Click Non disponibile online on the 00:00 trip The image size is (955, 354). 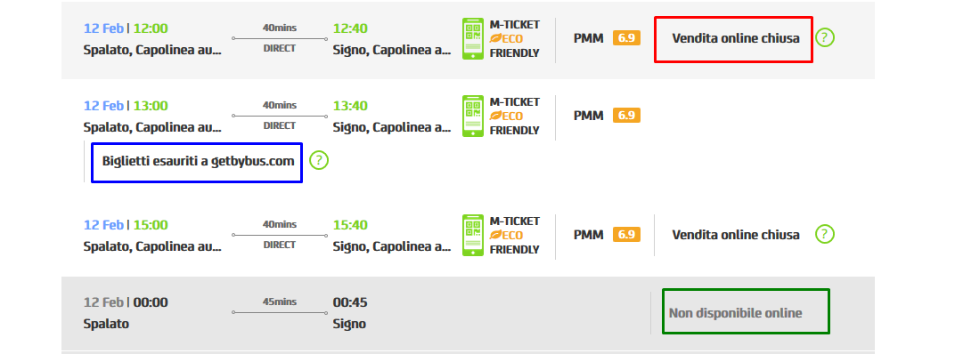coord(735,313)
